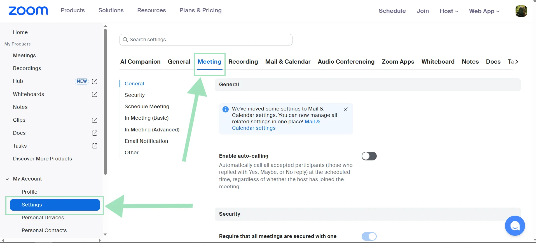This screenshot has height=243, width=536.
Task: Jump to General section anchor
Action: (134, 84)
